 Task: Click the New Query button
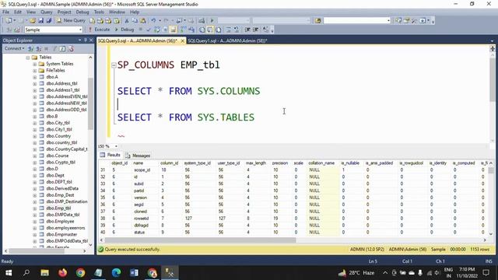coord(71,20)
